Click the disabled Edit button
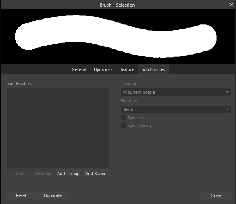Image resolution: width=236 pixels, height=204 pixels. 20,173
